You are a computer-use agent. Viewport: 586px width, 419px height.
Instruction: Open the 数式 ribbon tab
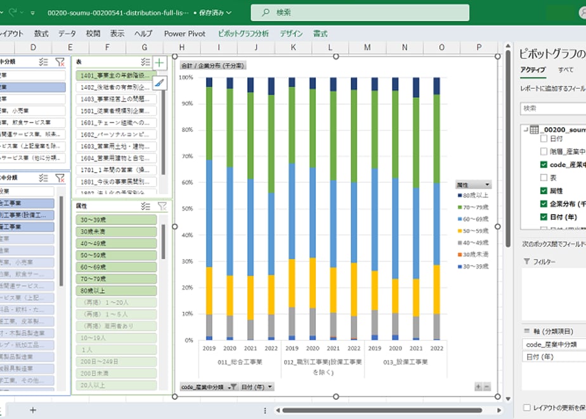(41, 34)
